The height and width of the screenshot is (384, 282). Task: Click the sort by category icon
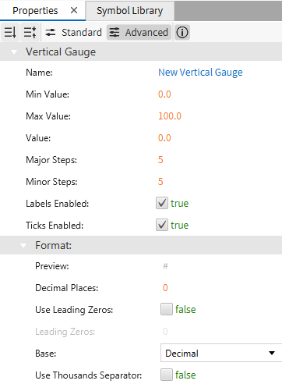pos(30,33)
